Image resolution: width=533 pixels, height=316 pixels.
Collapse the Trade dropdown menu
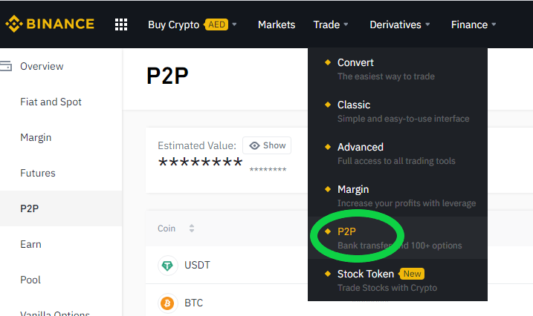[x=331, y=24]
